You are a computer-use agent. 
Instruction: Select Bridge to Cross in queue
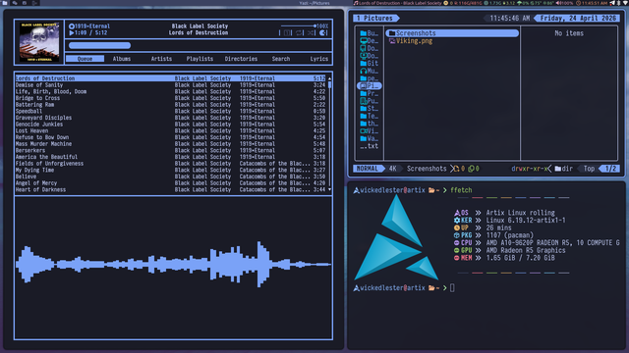coord(170,98)
